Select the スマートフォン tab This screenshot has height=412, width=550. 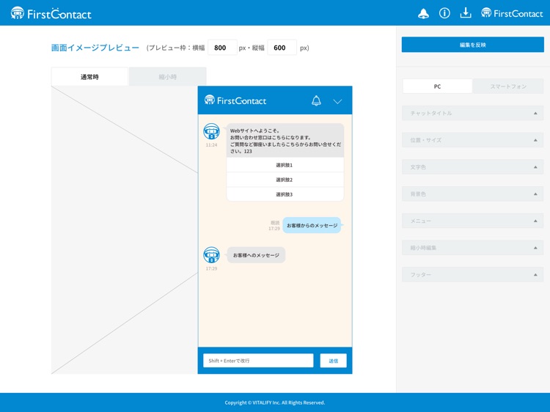tap(508, 87)
